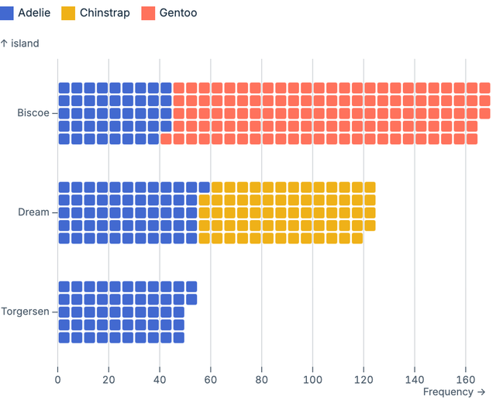Click the Torgersen island axis label
Screen dimensions: 496x410
click(x=26, y=312)
